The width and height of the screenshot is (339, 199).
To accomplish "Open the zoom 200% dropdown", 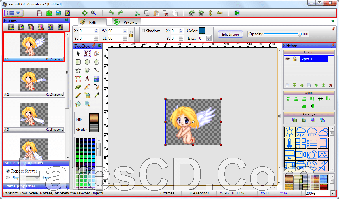I will point(333,193).
